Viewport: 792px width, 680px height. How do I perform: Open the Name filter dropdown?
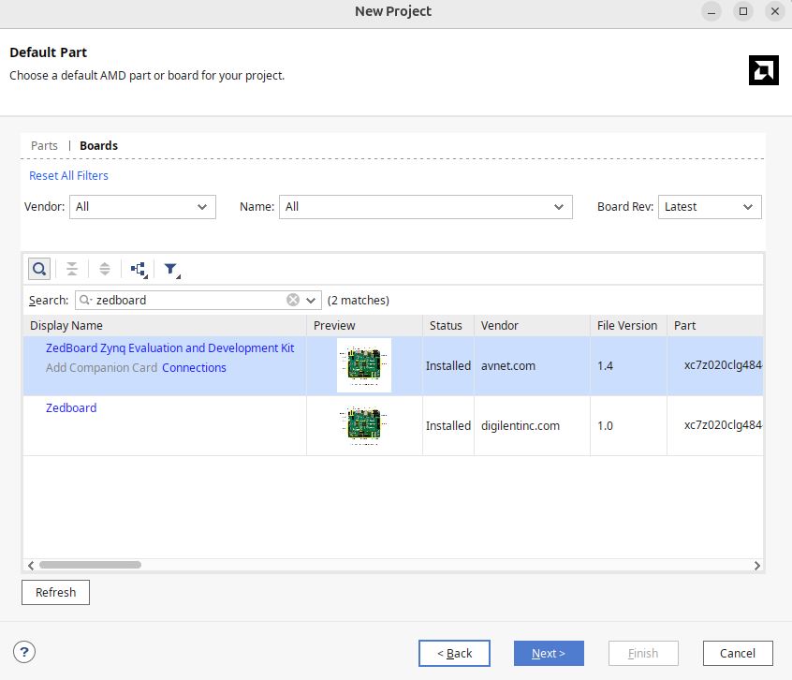coord(425,207)
